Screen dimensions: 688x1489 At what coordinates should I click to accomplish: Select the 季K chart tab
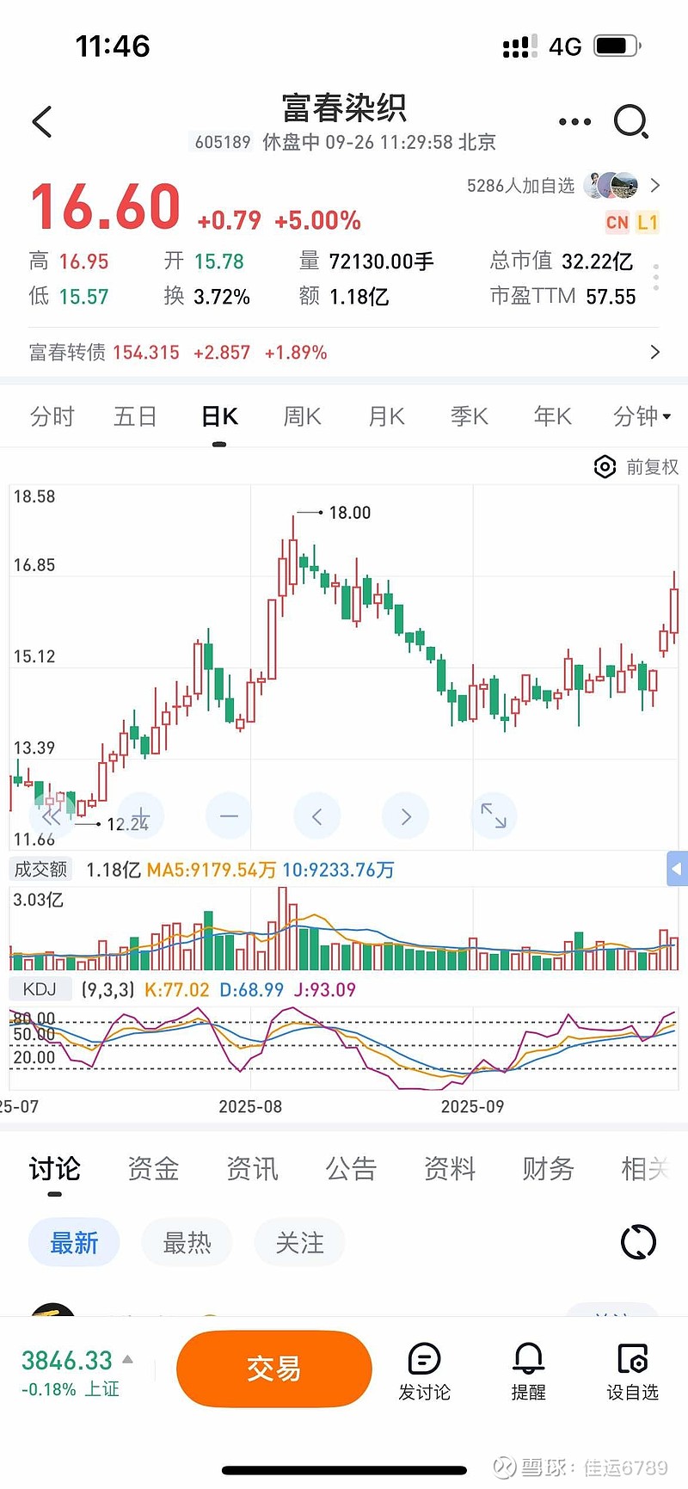coord(470,416)
